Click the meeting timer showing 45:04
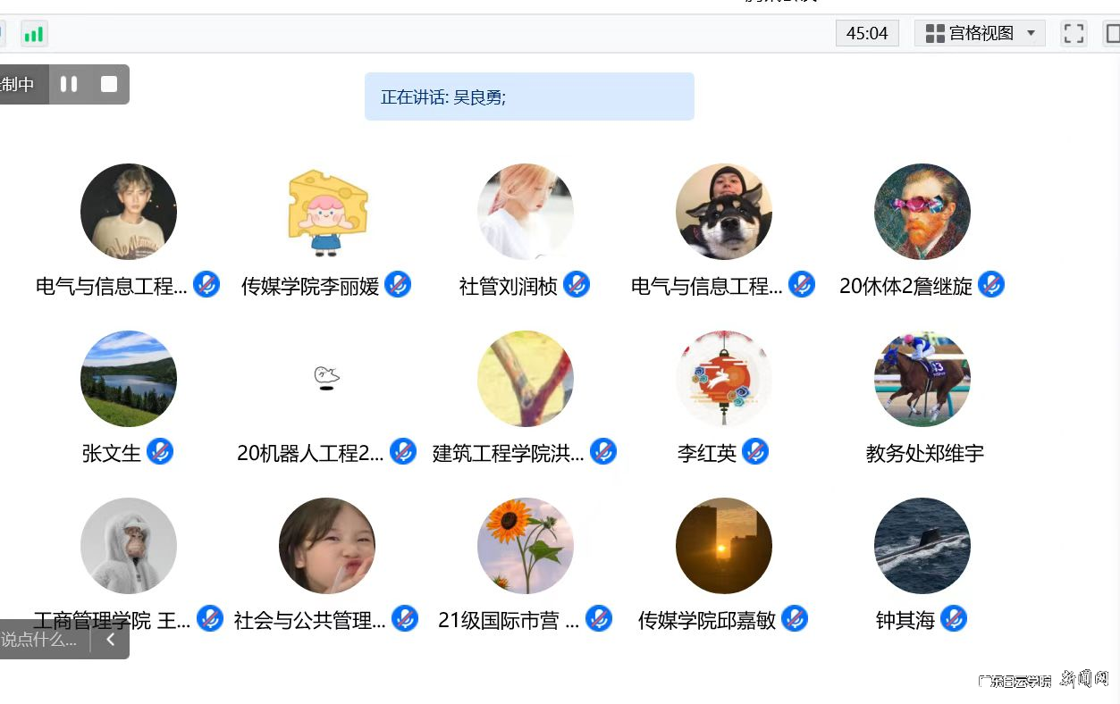The width and height of the screenshot is (1120, 704). coord(866,33)
